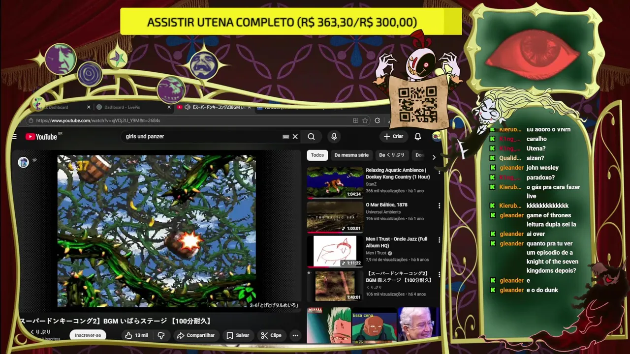This screenshot has height=354, width=630.
Task: Click the channel avatar overlay in video player
Action: (x=24, y=162)
